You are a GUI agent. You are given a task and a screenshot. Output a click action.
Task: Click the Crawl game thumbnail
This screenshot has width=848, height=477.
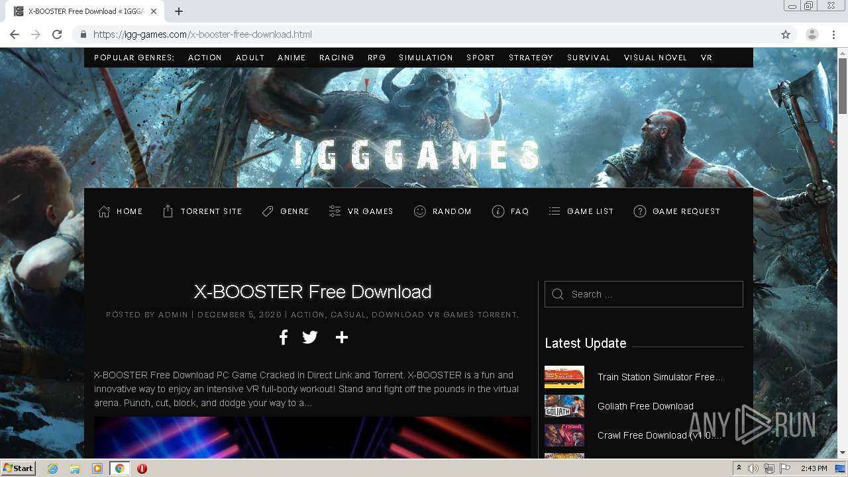point(564,435)
